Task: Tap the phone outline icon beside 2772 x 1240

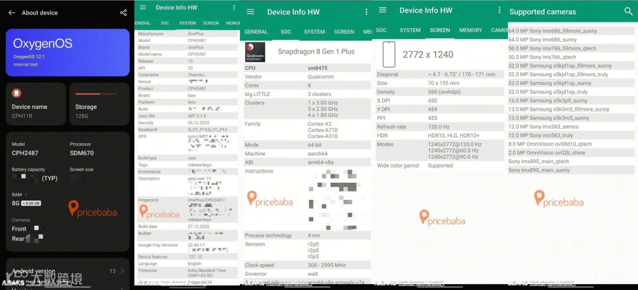Action: tap(389, 54)
